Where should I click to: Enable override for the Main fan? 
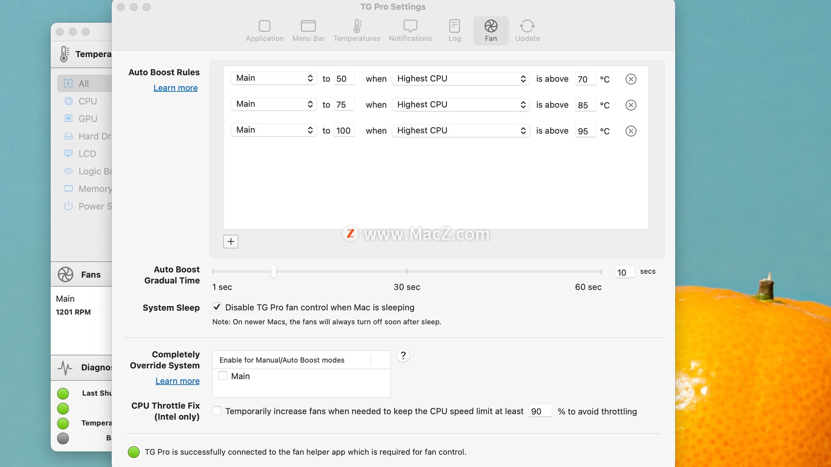pos(222,376)
